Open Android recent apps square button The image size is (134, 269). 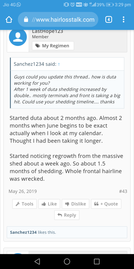[x=97, y=261]
